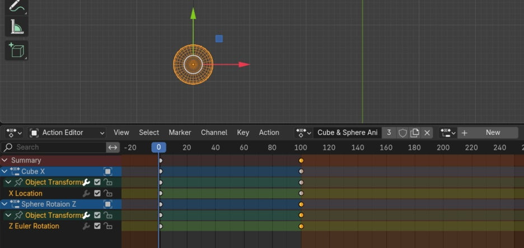Lock Cube X Object Transforms group
This screenshot has height=248, width=524.
107,182
